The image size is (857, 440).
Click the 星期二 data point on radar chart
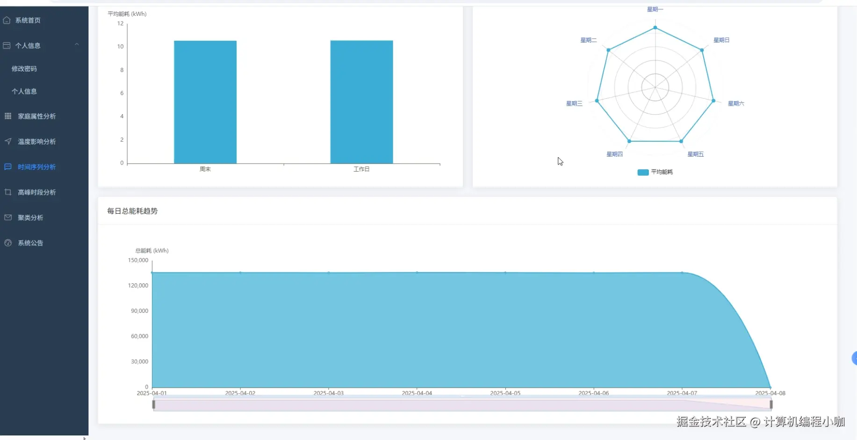click(608, 50)
